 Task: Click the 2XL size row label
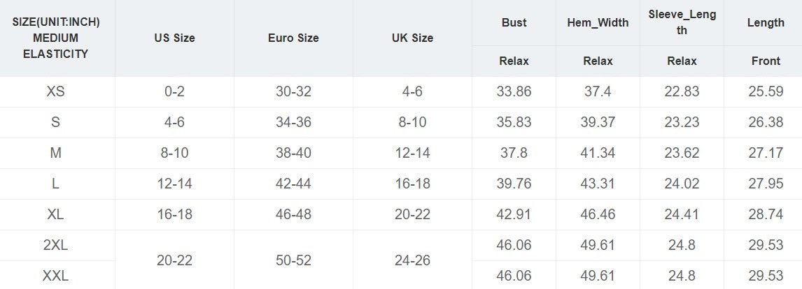[56, 245]
